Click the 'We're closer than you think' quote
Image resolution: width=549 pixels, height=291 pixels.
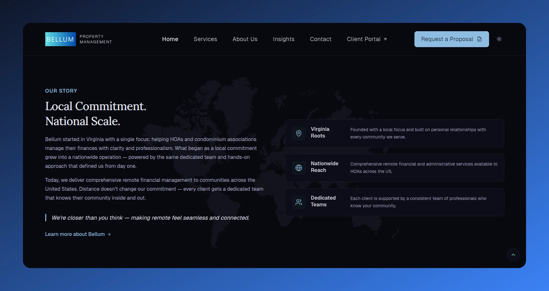pos(150,218)
